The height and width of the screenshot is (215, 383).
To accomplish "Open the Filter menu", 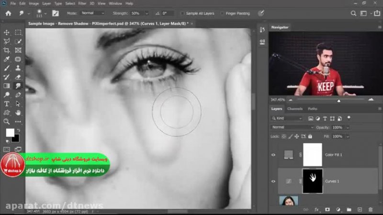I will [82, 3].
